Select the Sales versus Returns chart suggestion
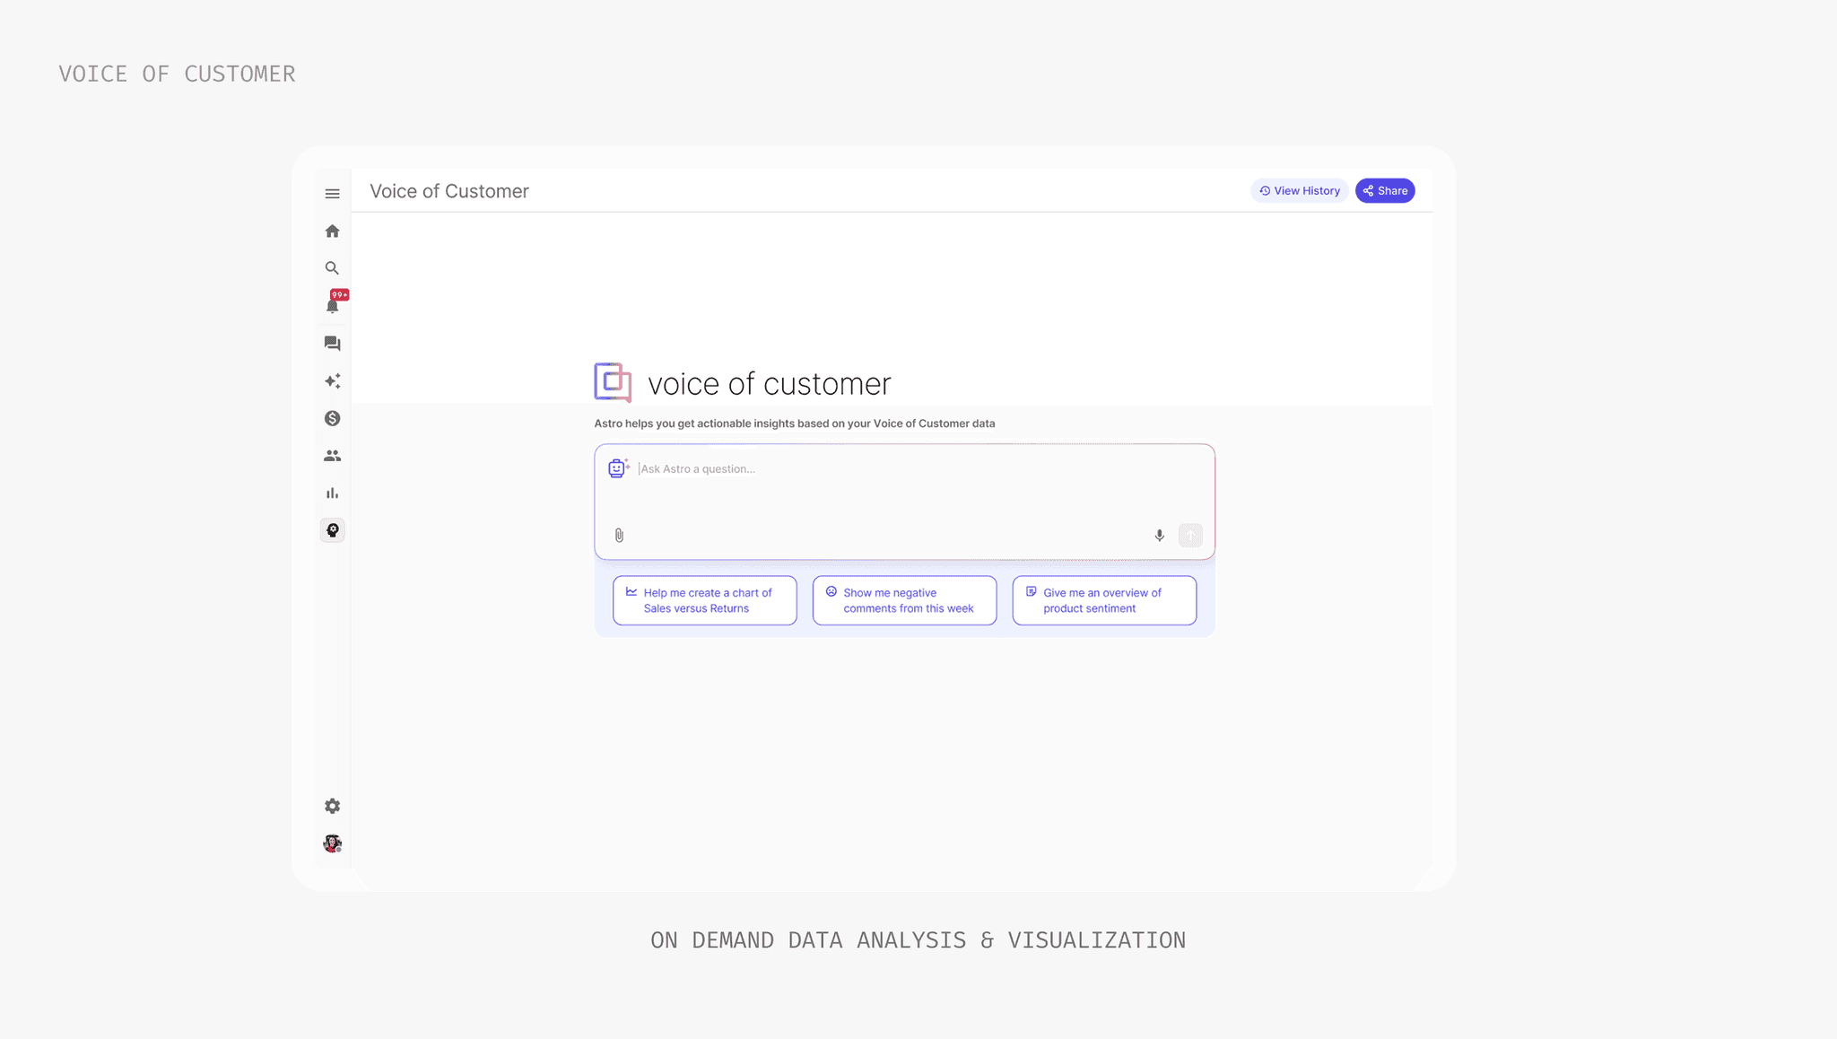The height and width of the screenshot is (1039, 1837). point(704,600)
